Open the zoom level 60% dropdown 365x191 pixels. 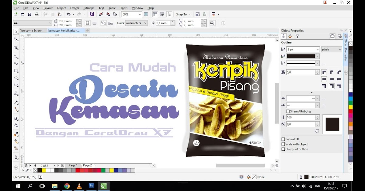[140, 14]
